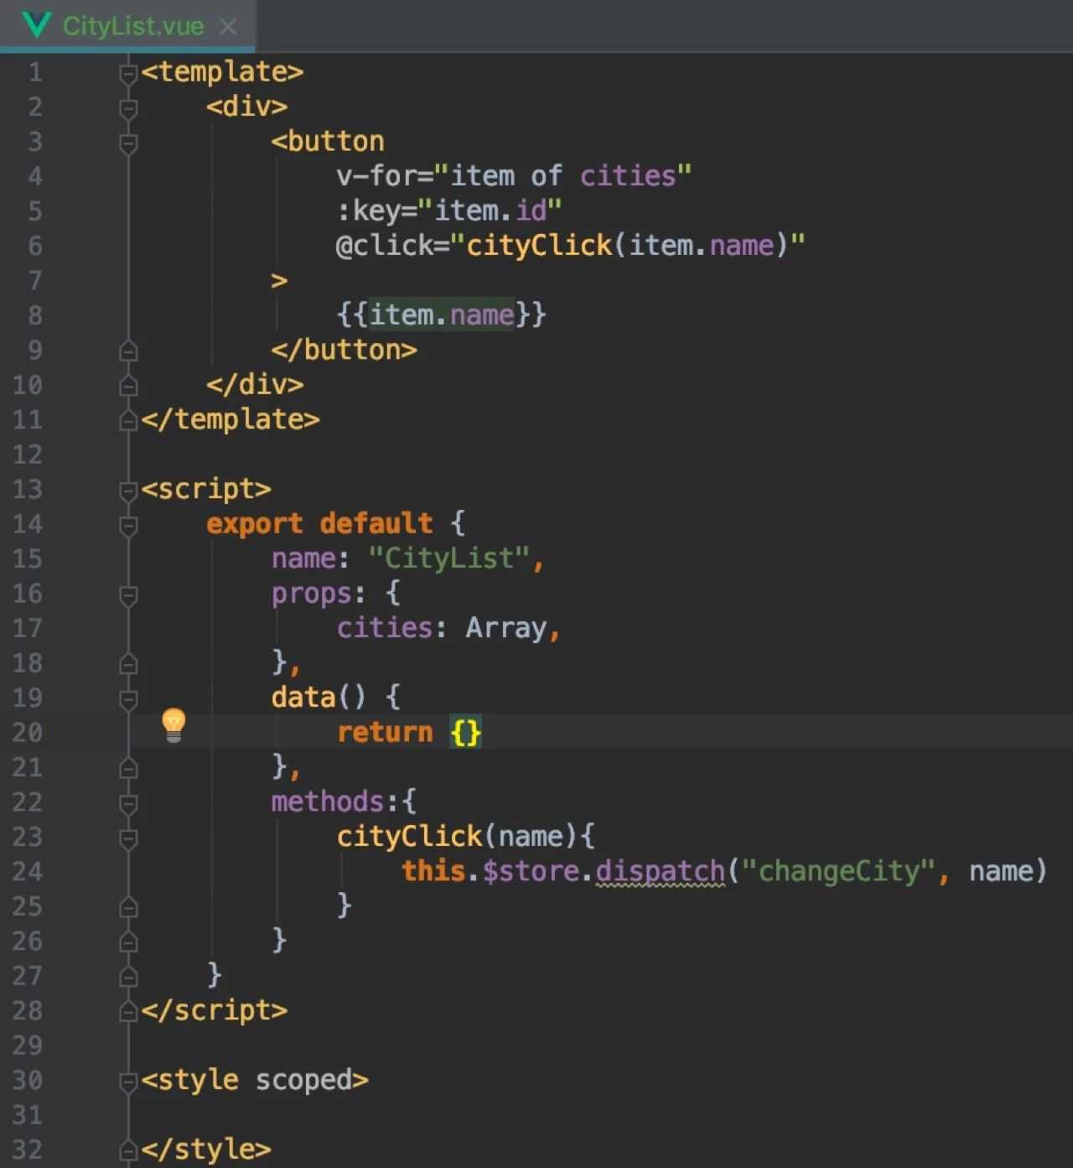This screenshot has width=1073, height=1168.
Task: Close the CityList.vue tab
Action: [x=228, y=27]
